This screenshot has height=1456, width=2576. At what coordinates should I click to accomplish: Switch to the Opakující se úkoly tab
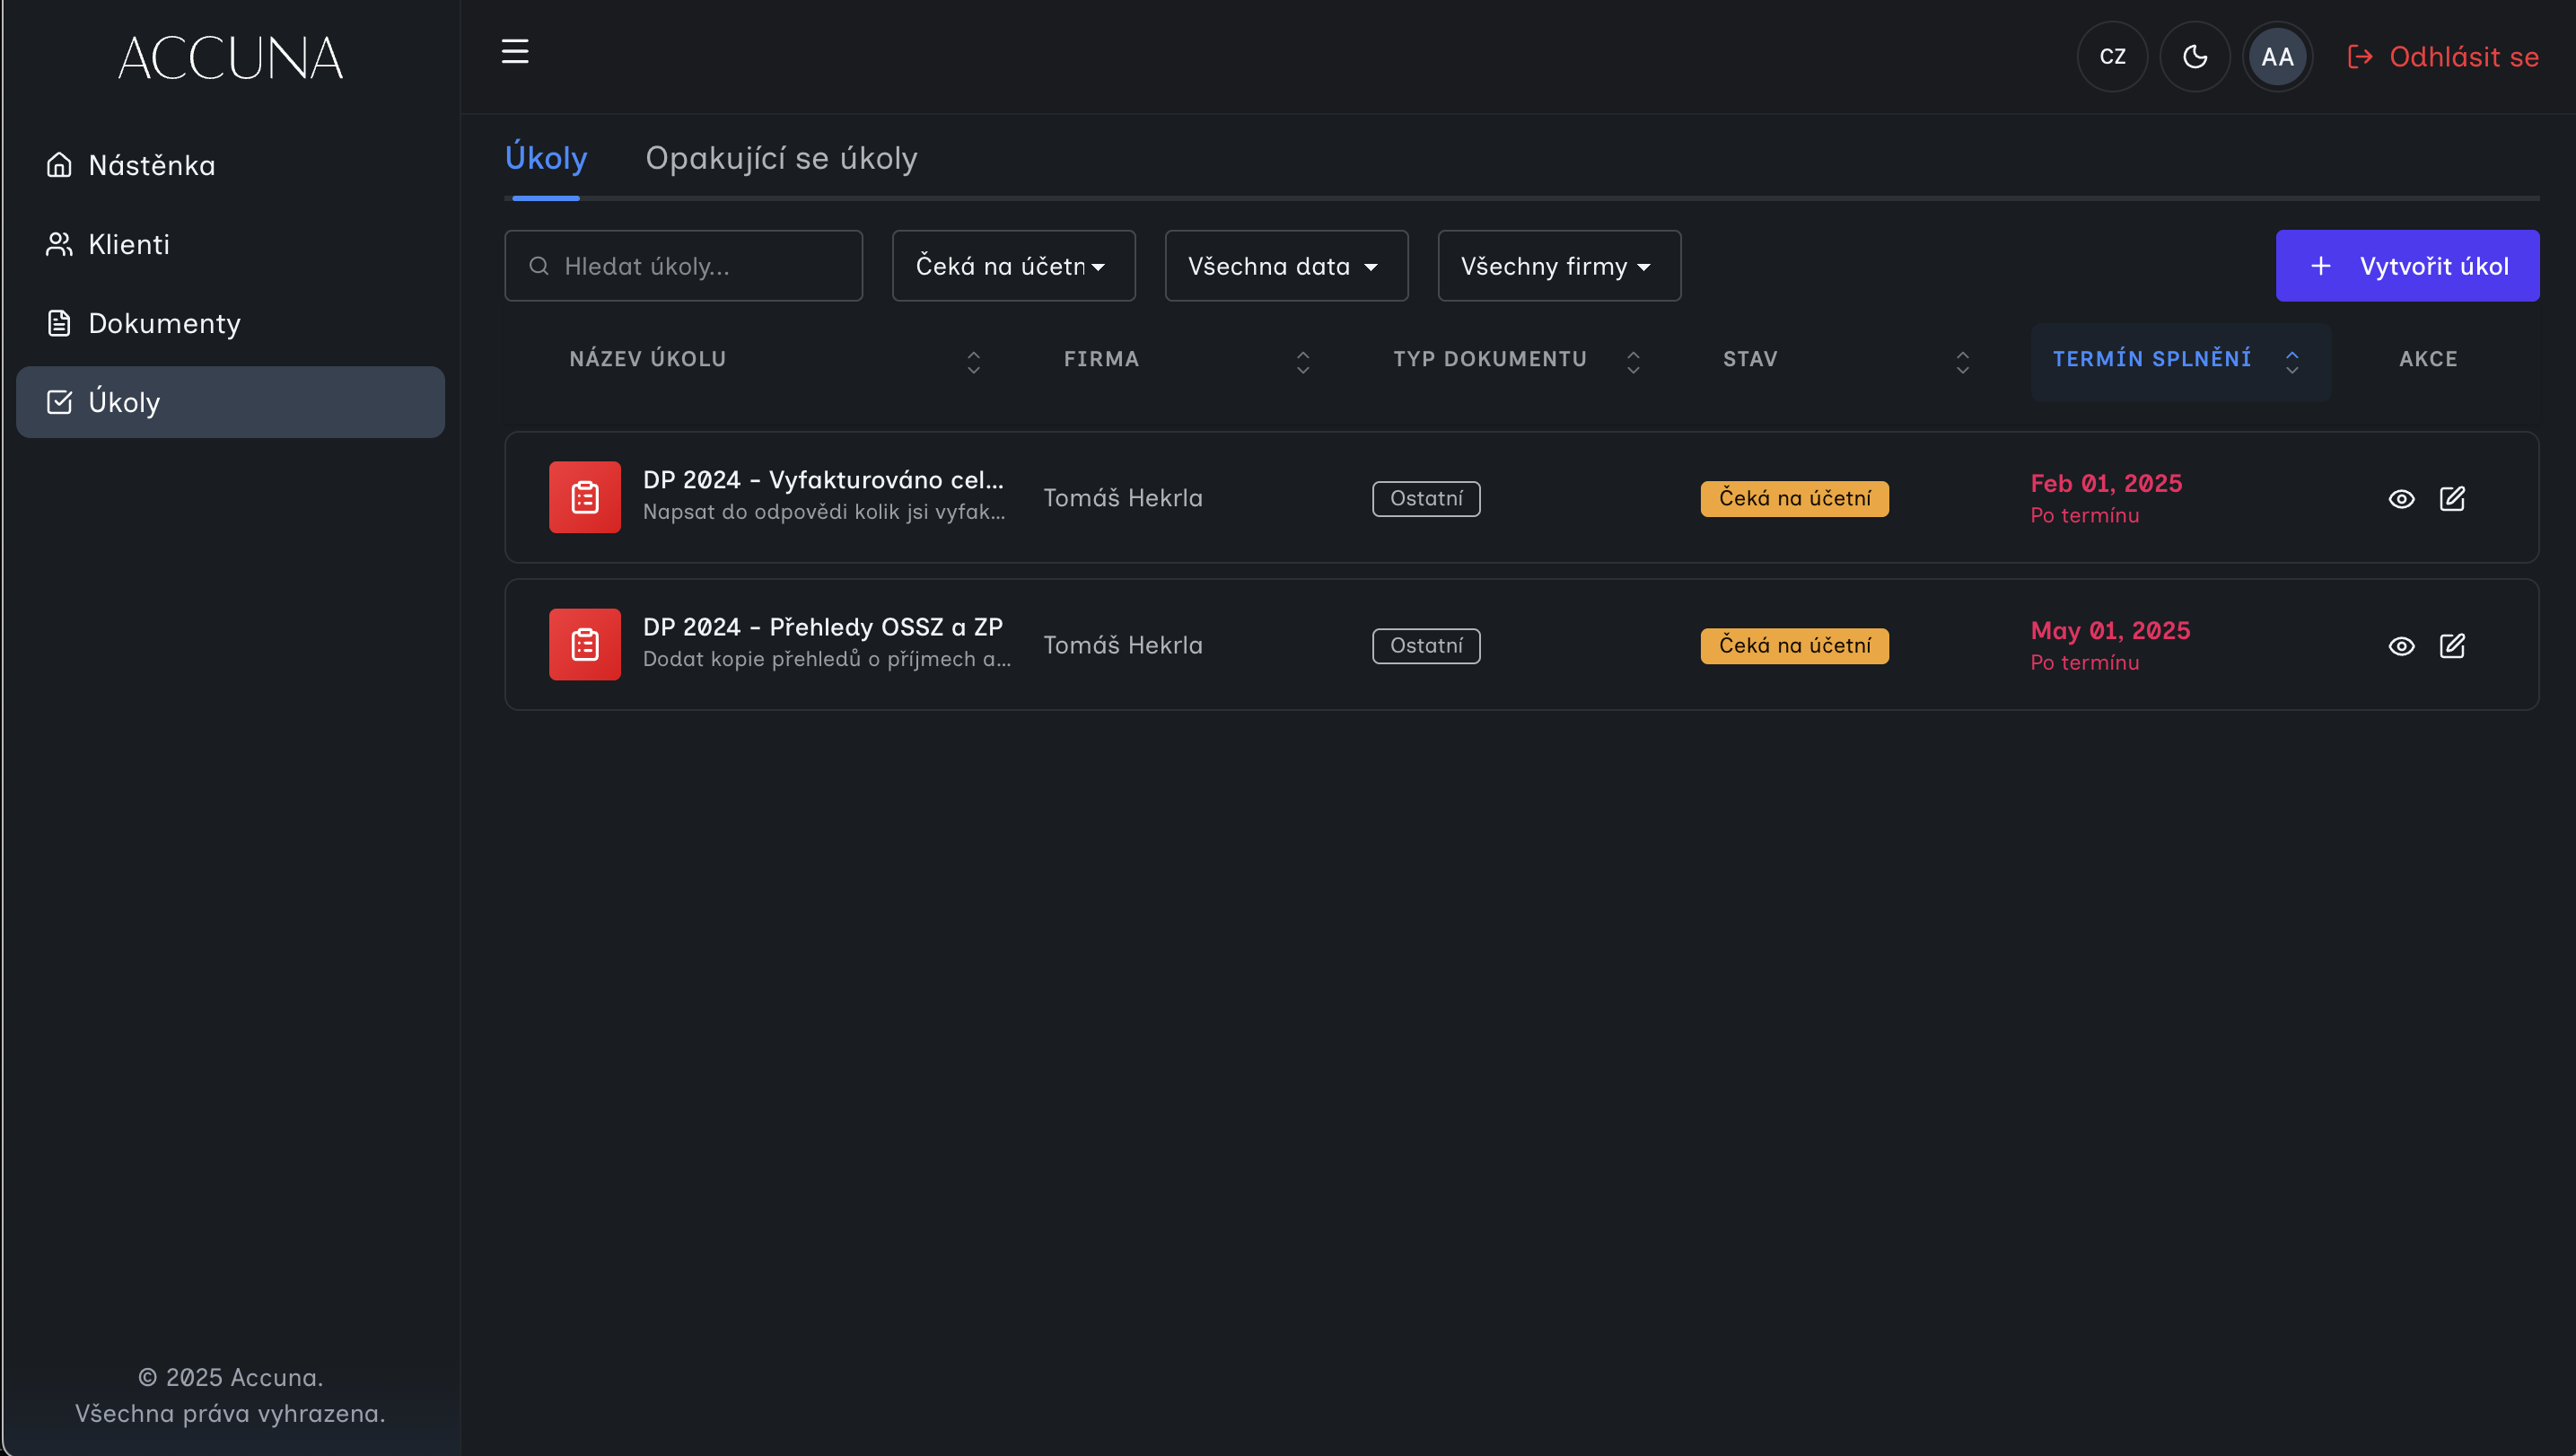coord(781,158)
